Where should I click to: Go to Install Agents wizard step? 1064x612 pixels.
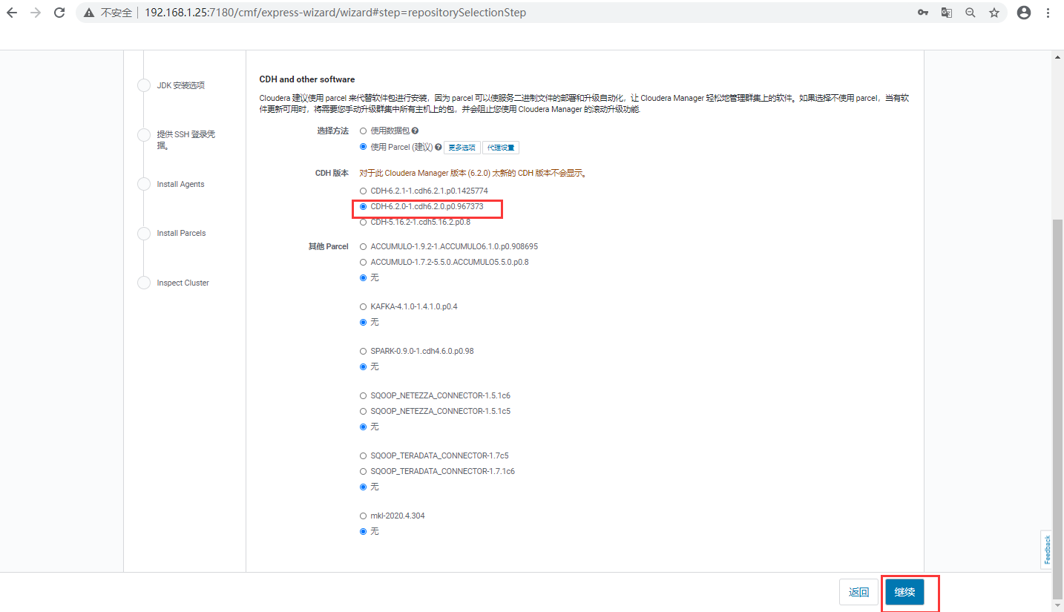click(180, 184)
